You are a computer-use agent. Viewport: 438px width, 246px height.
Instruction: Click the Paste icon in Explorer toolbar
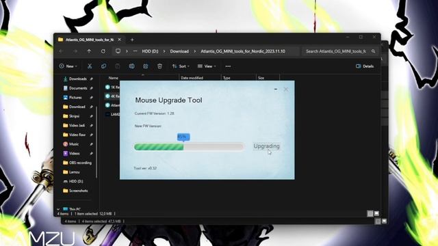pyautogui.click(x=118, y=66)
